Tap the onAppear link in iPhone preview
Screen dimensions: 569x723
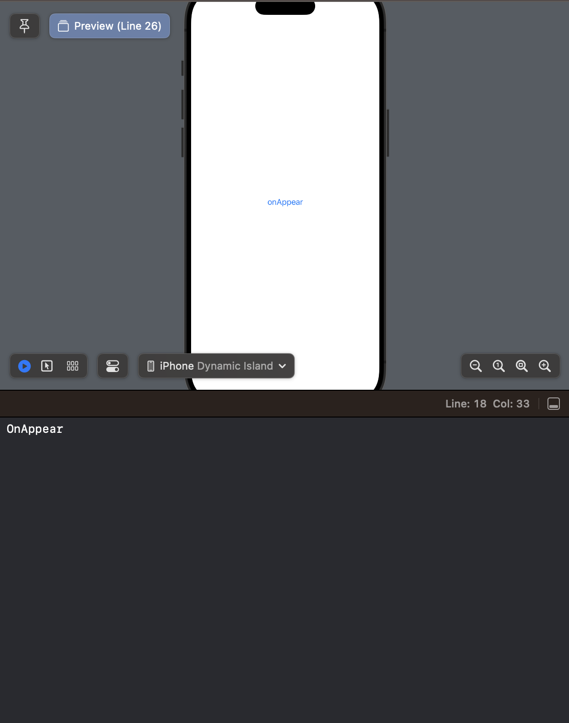[x=285, y=202]
